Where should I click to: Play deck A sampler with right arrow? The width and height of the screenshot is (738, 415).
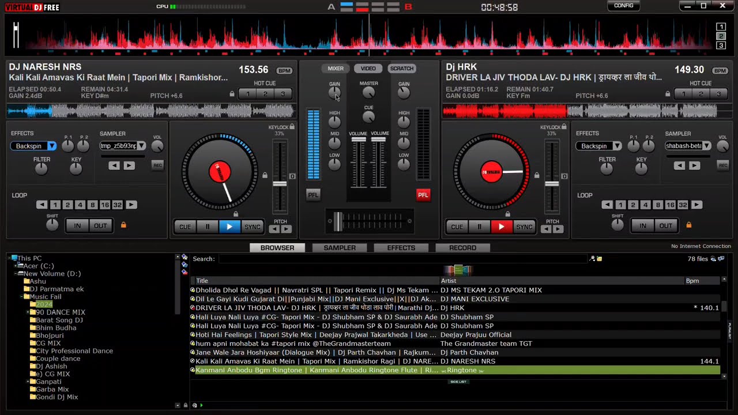pyautogui.click(x=129, y=165)
